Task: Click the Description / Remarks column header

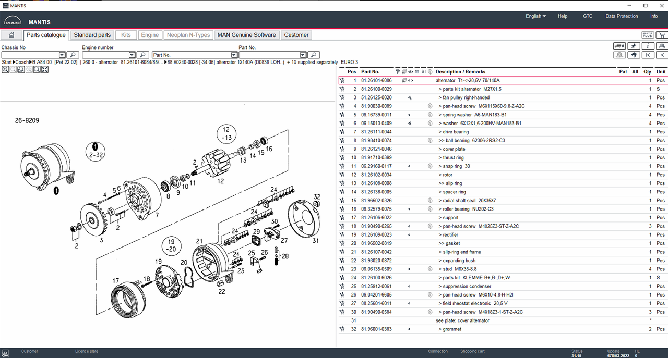Action: pos(460,72)
